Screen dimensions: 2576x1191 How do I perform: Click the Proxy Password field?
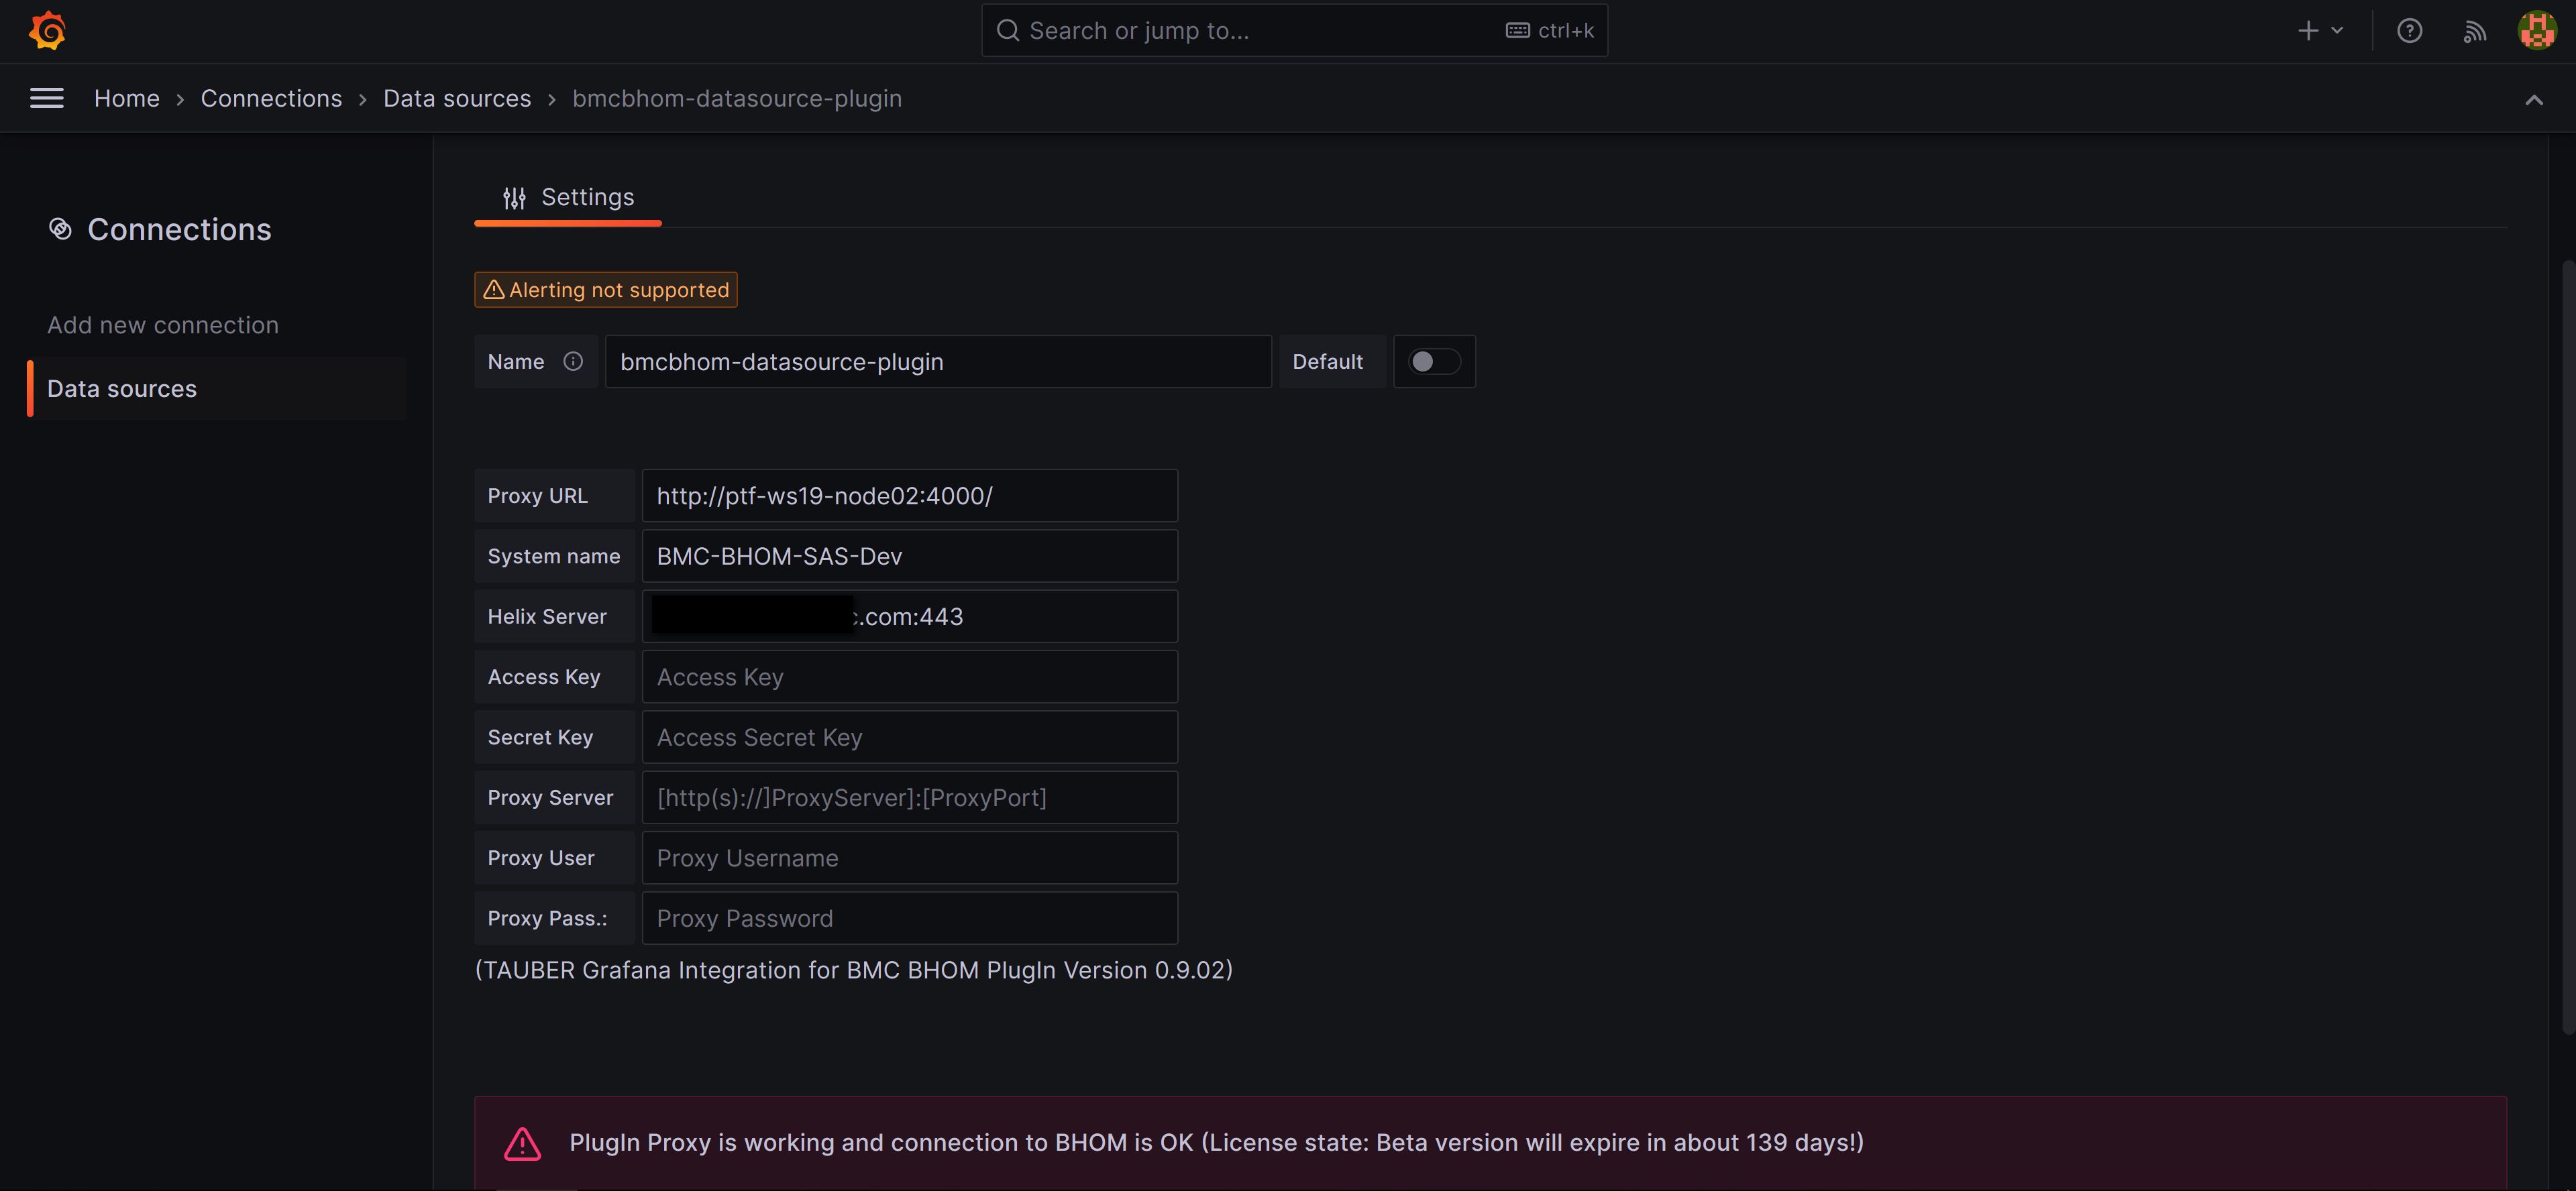click(910, 918)
